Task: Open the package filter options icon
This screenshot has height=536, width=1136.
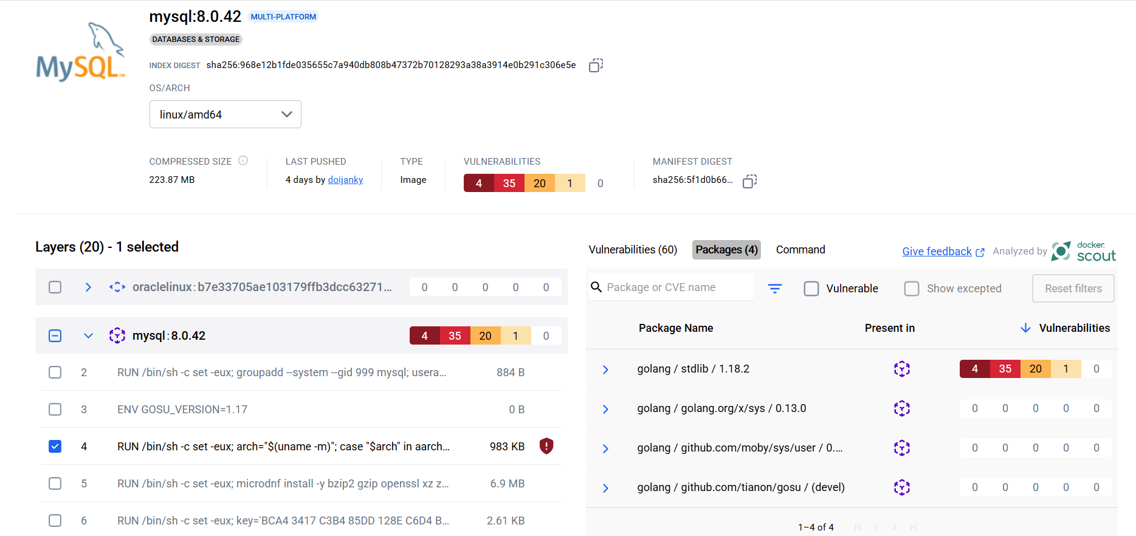Action: (775, 289)
